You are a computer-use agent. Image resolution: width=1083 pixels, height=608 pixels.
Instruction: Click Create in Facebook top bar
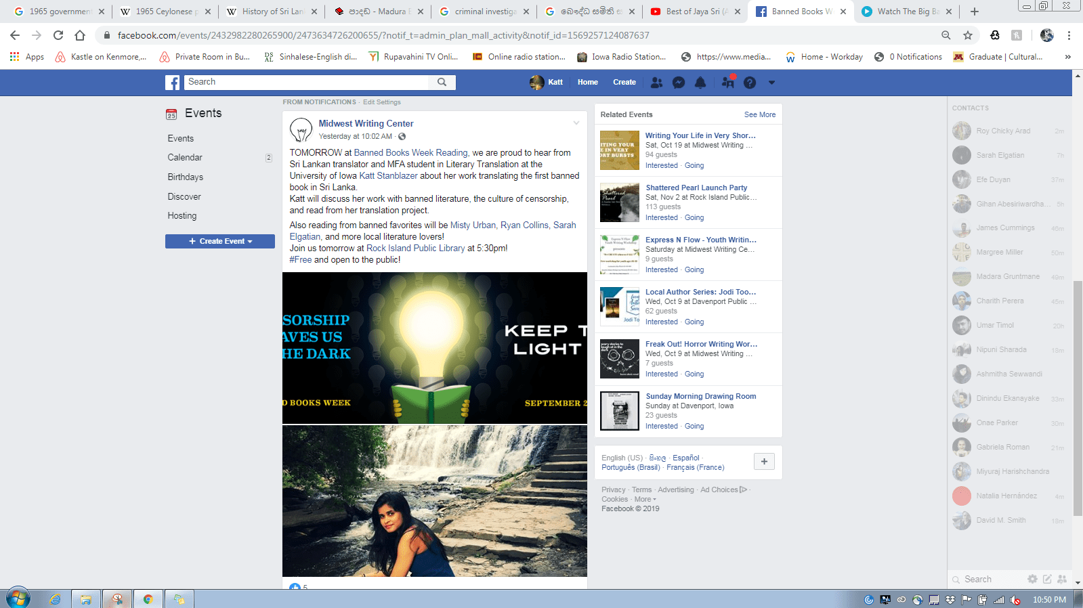(x=624, y=83)
